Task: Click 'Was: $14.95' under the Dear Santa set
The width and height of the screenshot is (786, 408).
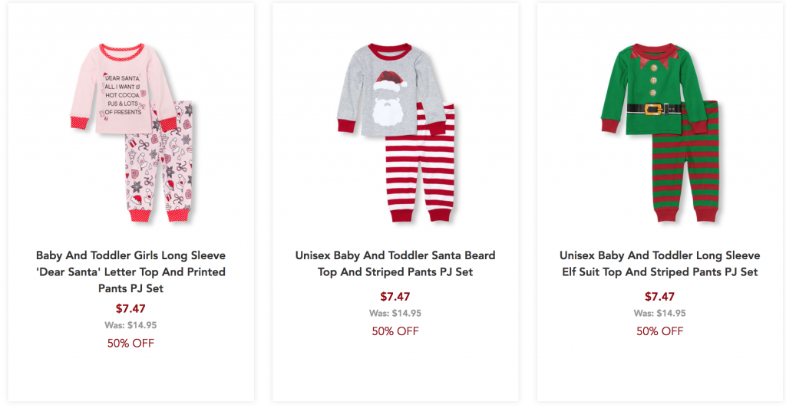Action: point(130,325)
